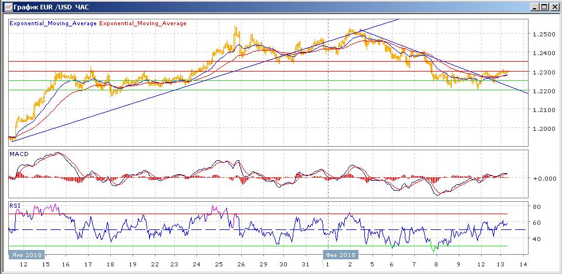This screenshot has height=274, width=562.
Task: Click date label 17 on time axis
Action: tap(88, 265)
